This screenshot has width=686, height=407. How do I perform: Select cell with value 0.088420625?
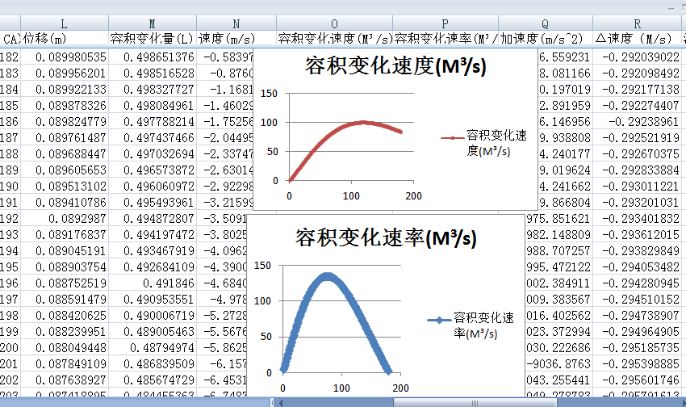click(x=65, y=316)
